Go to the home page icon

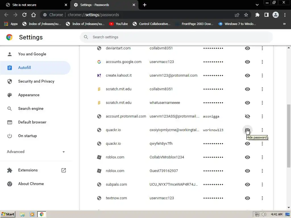[x=34, y=15]
